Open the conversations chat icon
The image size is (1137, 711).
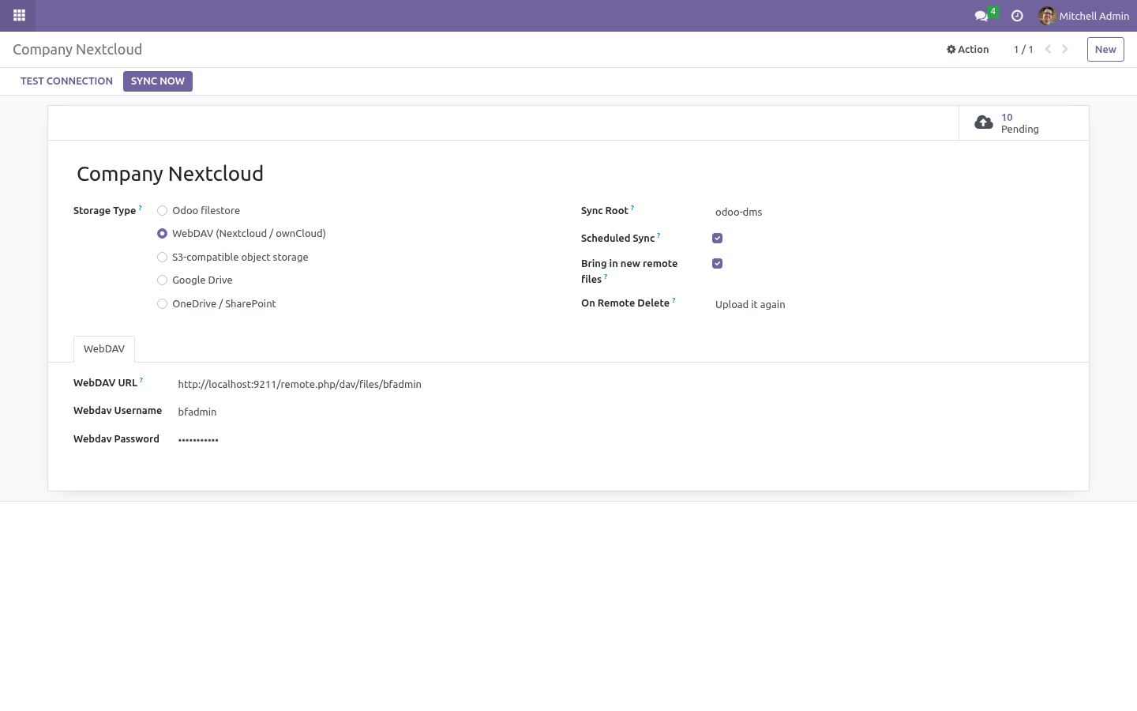point(981,16)
